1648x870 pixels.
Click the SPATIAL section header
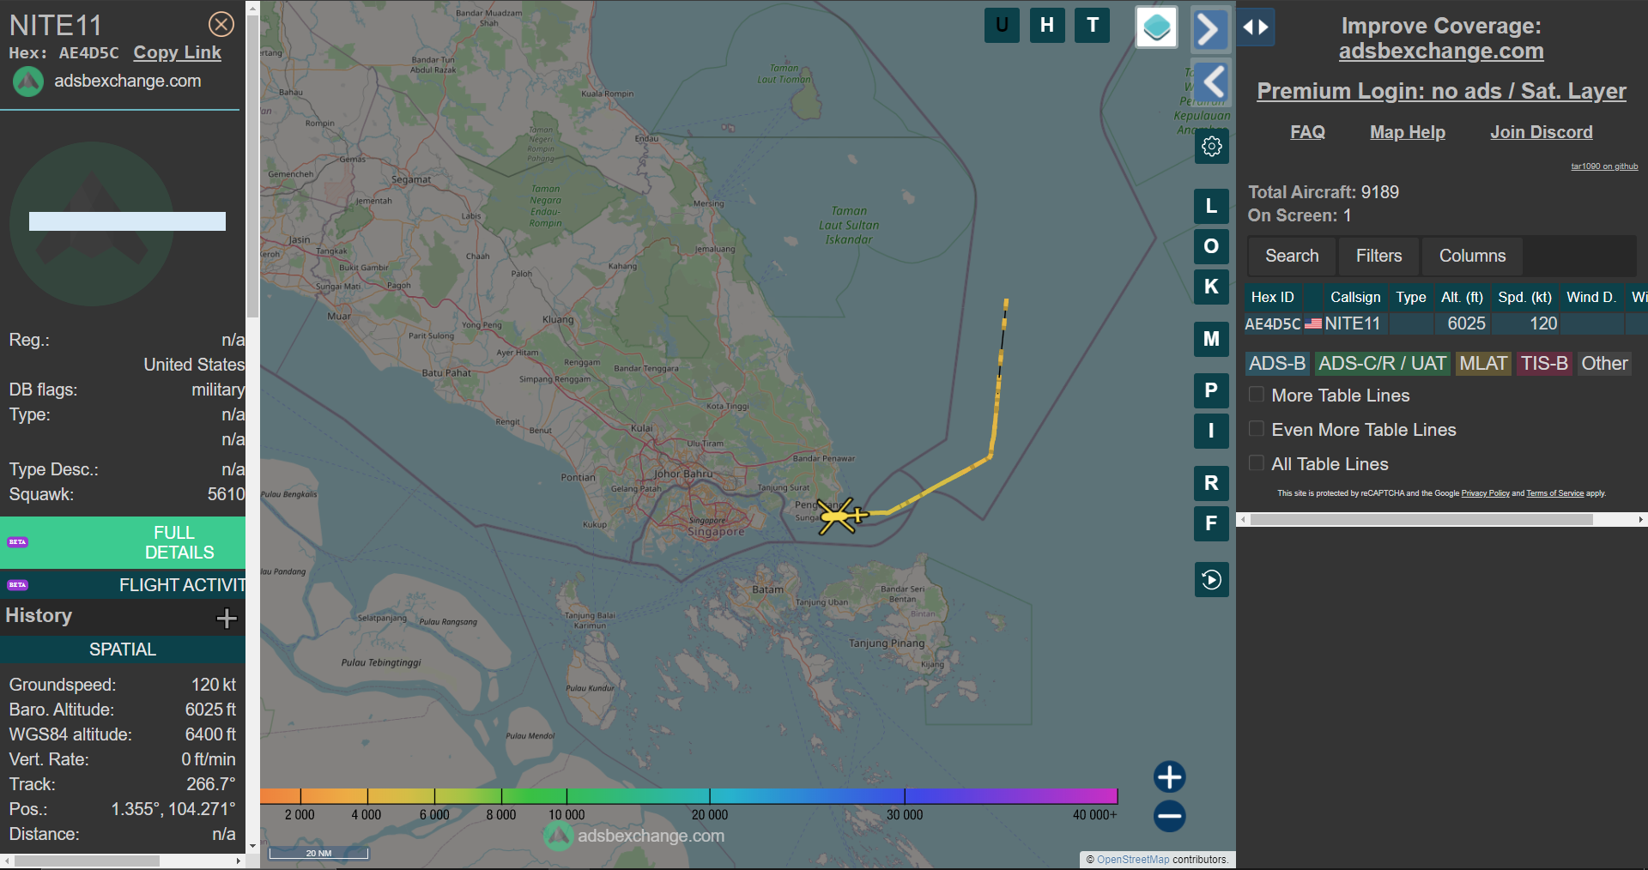coord(123,649)
